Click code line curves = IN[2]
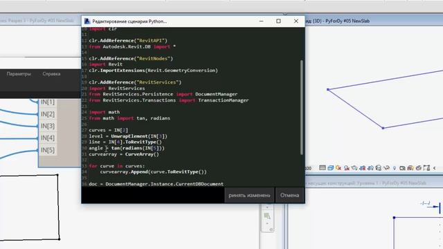443x249 pixels. 109,130
